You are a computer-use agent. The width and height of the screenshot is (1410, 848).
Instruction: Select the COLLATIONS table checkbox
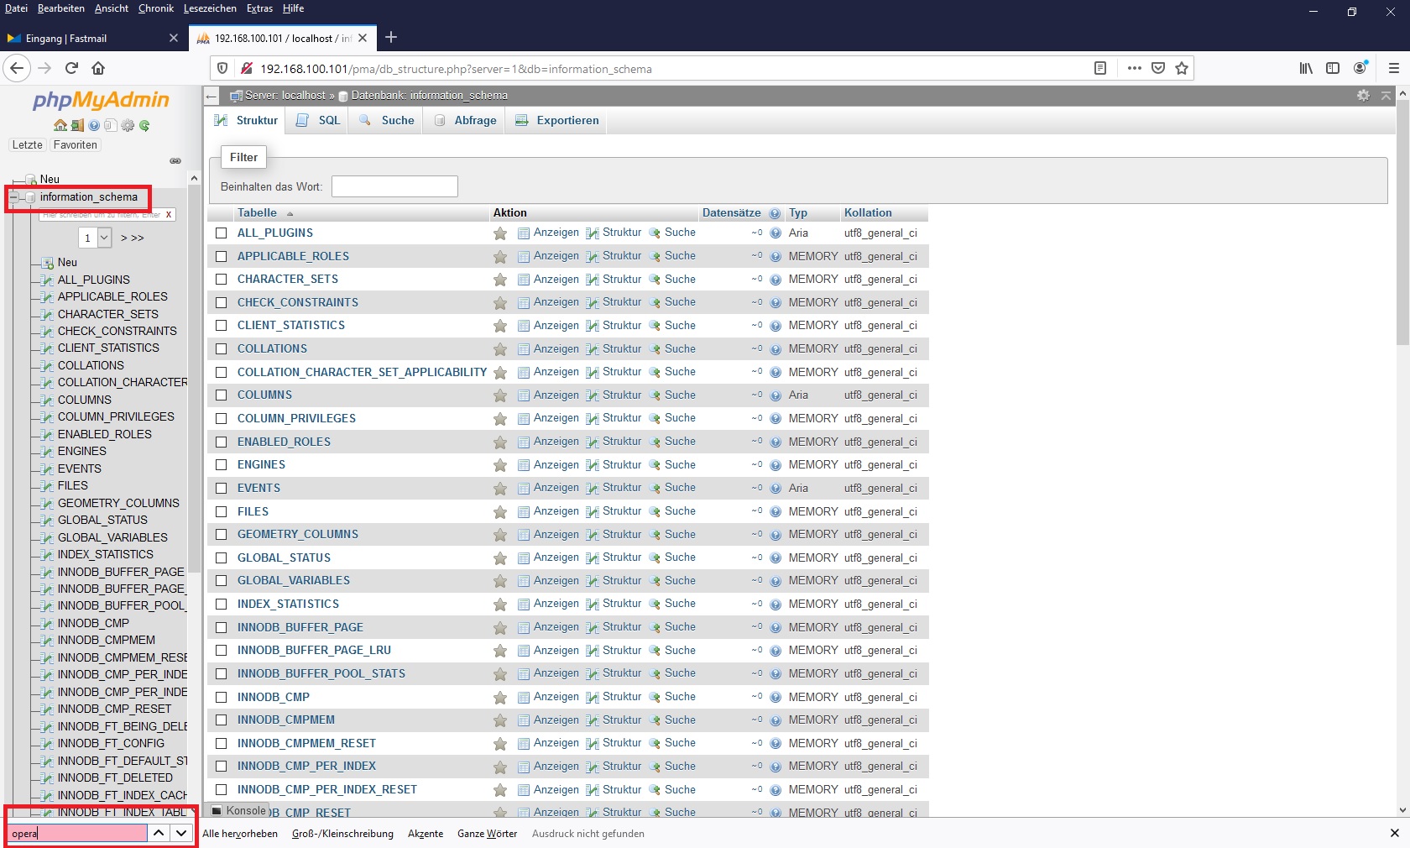point(221,349)
